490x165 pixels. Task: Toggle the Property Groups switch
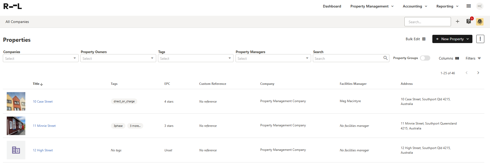click(425, 58)
